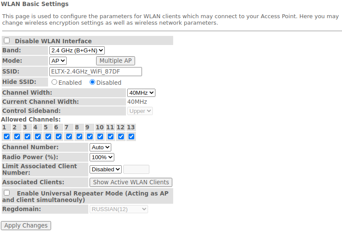This screenshot has width=342, height=231.
Task: Expand the Channel Width dropdown
Action: [141, 93]
